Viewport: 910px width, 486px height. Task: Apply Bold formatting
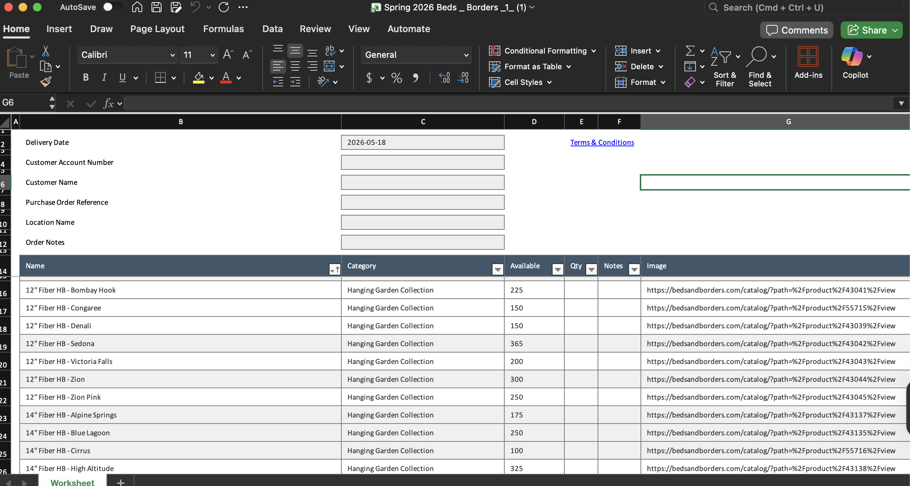pos(86,77)
